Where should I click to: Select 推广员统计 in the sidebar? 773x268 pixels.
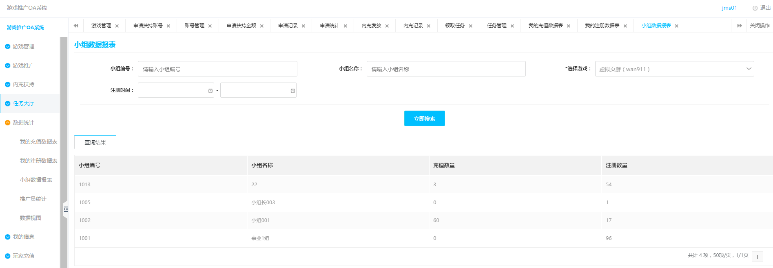coord(33,199)
